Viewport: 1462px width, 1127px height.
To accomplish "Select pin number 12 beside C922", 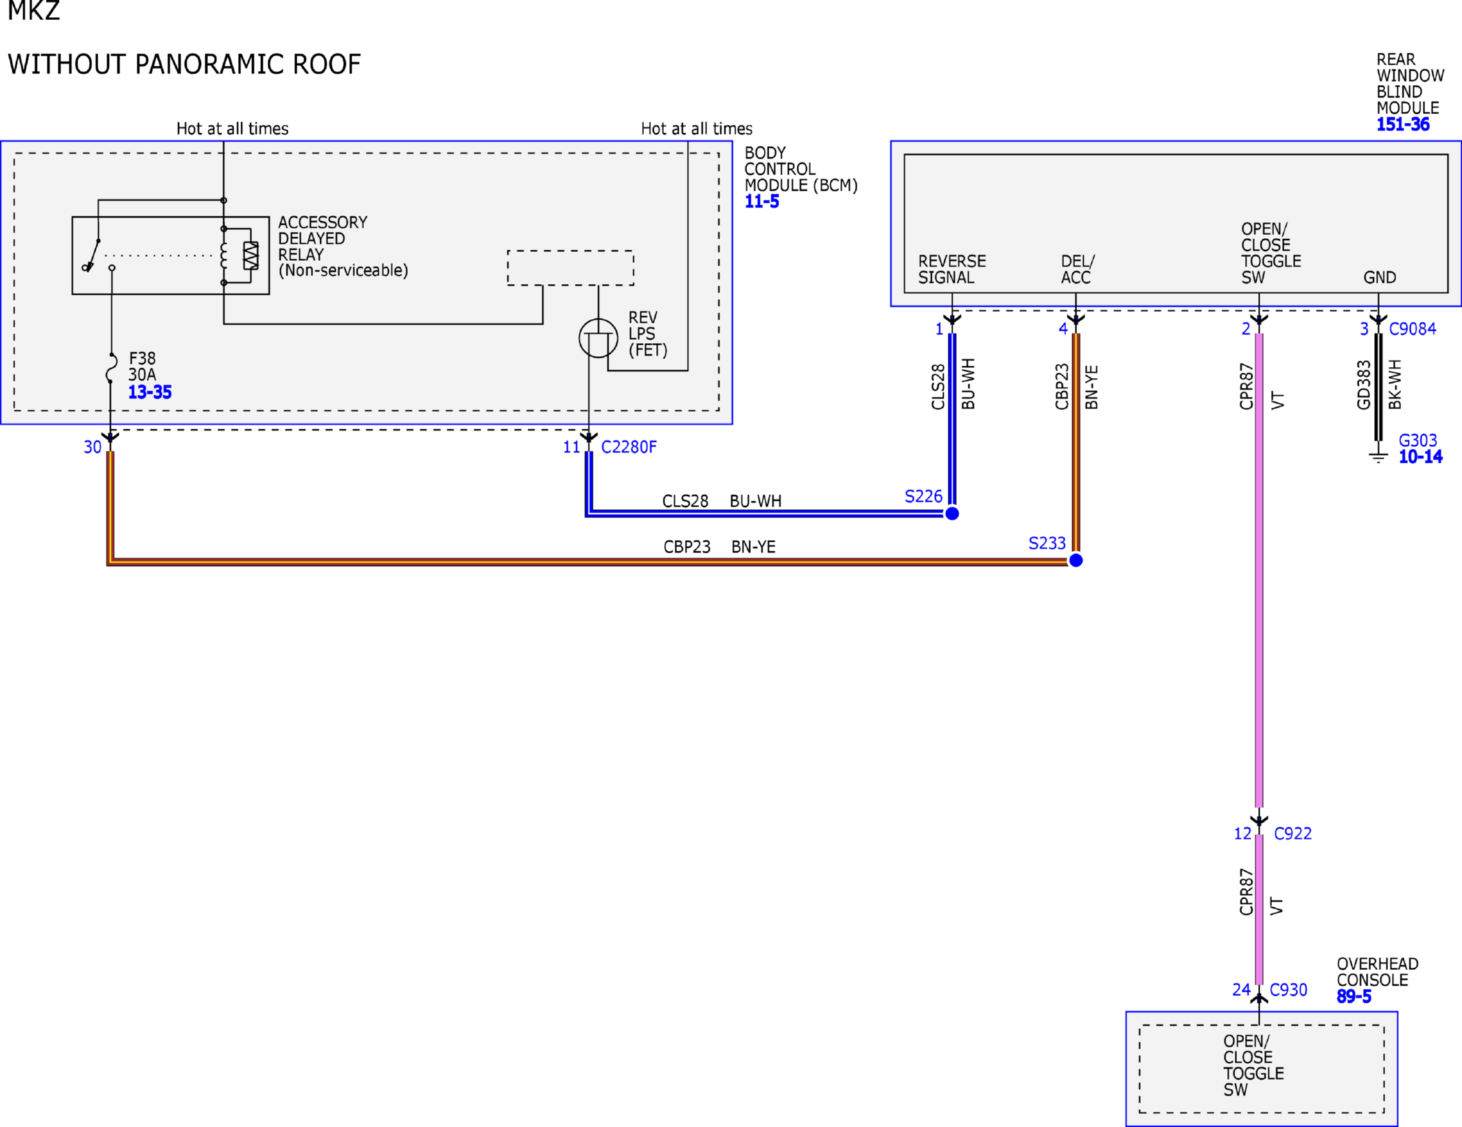I will point(1243,834).
